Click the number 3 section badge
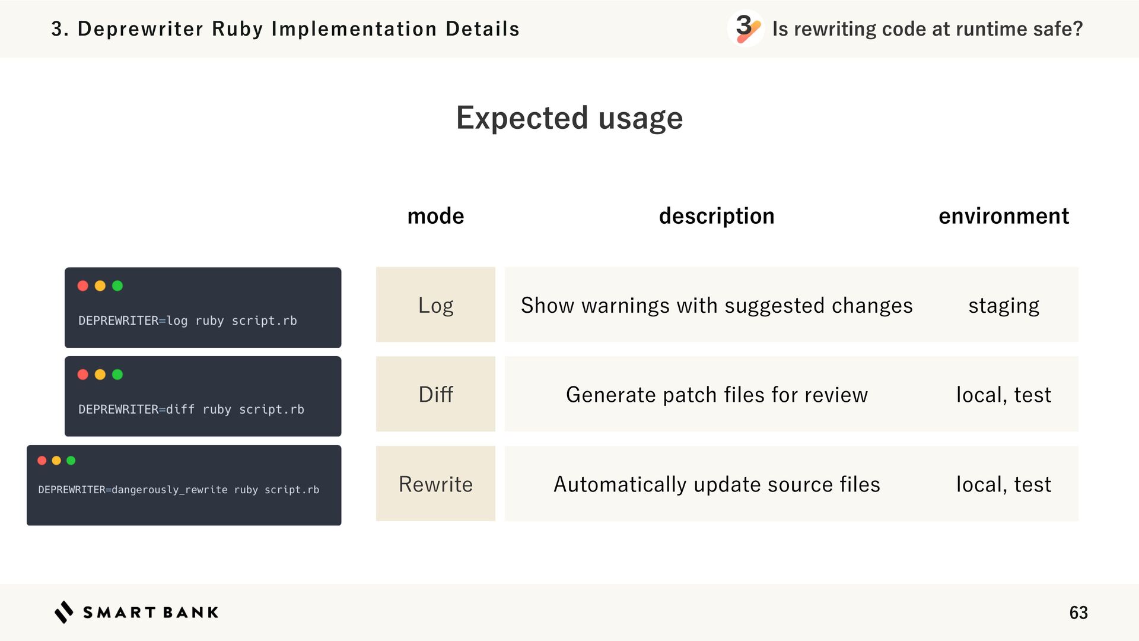Image resolution: width=1139 pixels, height=641 pixels. pos(745,28)
